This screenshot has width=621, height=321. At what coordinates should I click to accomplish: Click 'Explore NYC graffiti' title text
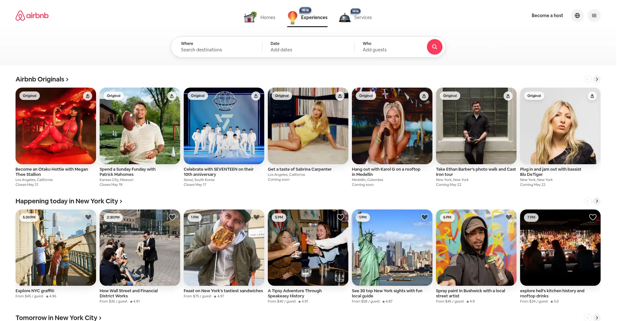point(35,291)
